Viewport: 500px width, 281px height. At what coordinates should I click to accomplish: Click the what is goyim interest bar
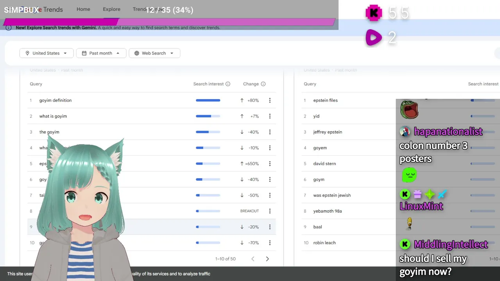coord(208,116)
